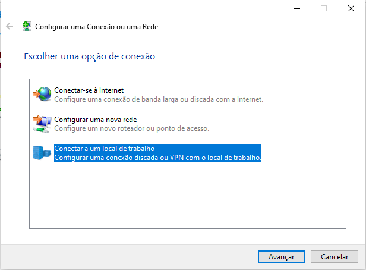The image size is (366, 270).
Task: Choose the 'Conectar-se à Internet' option title
Action: pos(89,90)
